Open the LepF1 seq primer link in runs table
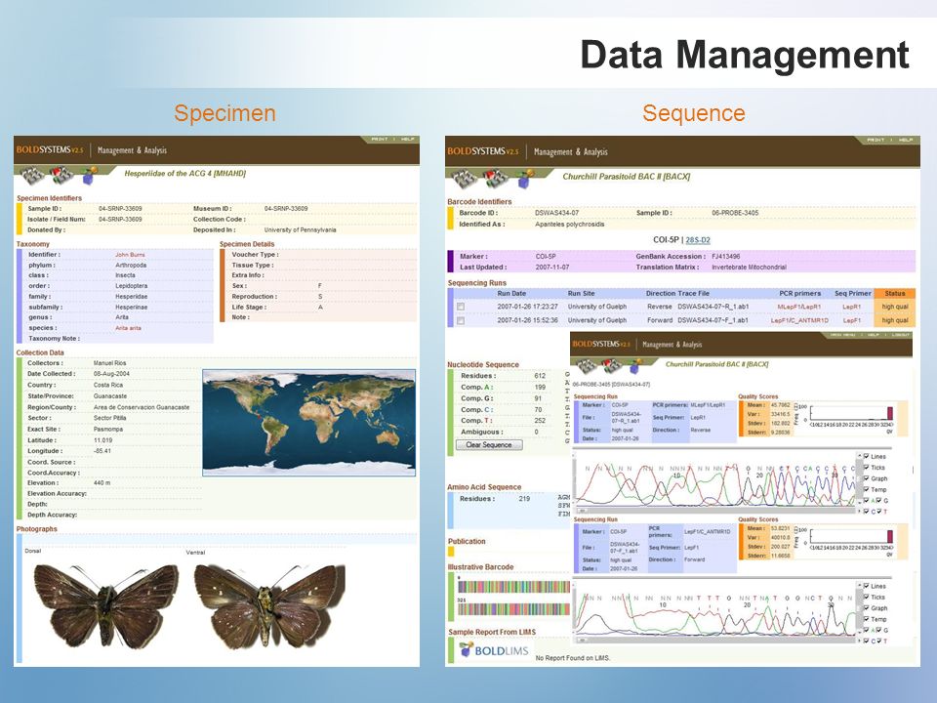The width and height of the screenshot is (937, 703). [x=851, y=321]
